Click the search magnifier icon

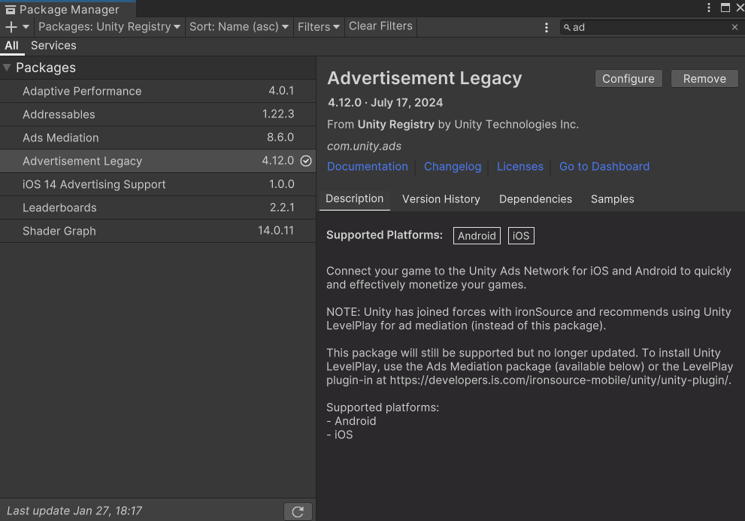(x=567, y=28)
